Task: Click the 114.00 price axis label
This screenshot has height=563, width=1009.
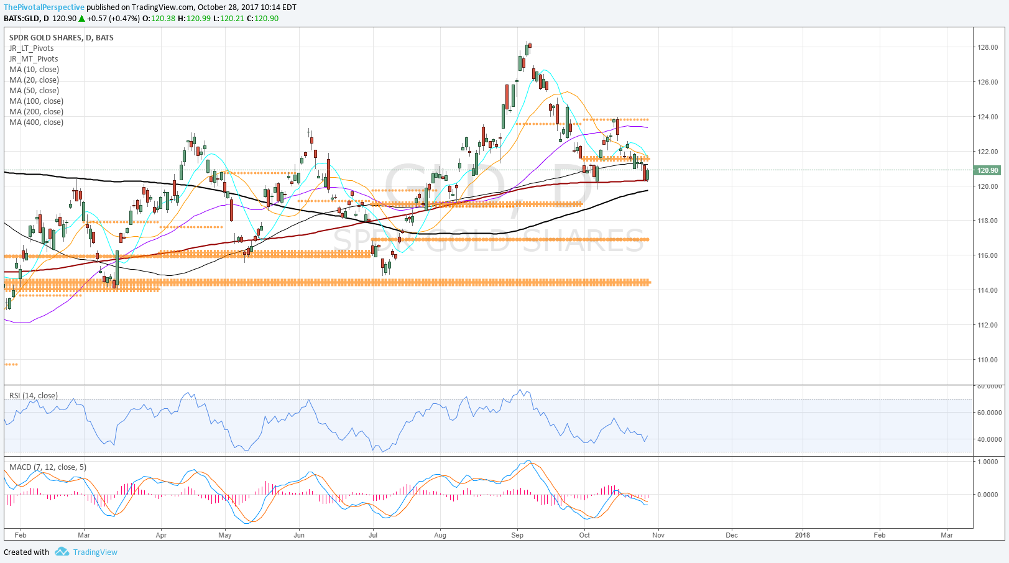Action: (988, 290)
